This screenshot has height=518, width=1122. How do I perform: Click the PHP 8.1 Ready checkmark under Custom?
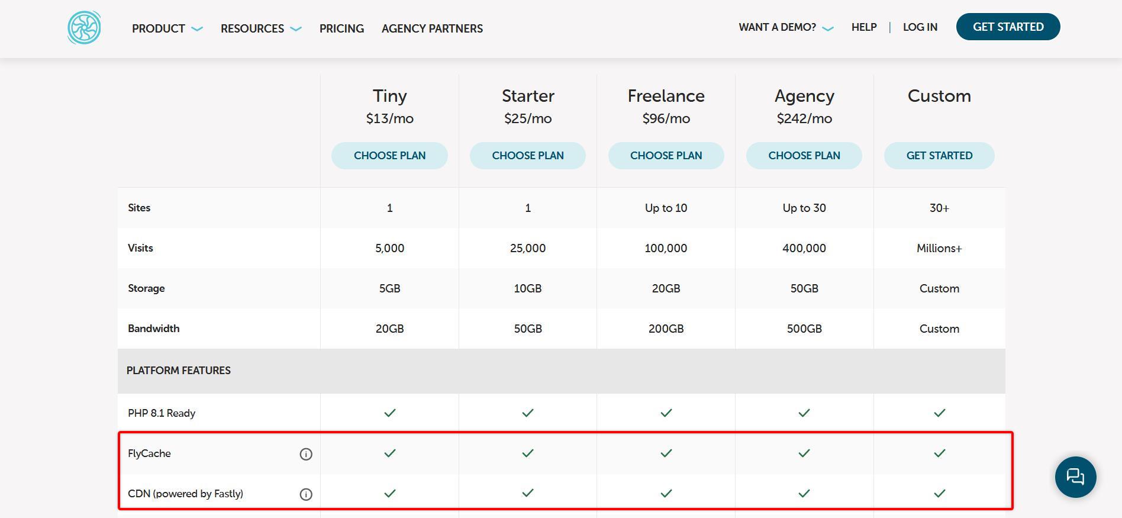939,413
